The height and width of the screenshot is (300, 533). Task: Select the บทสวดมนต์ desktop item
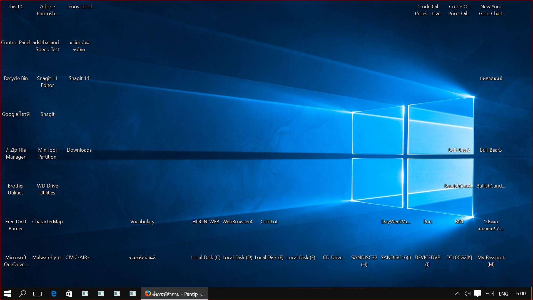tap(491, 78)
